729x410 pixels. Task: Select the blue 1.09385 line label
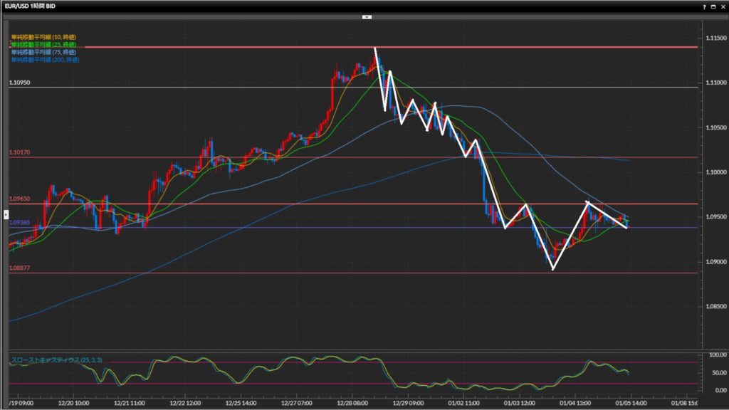tap(19, 222)
